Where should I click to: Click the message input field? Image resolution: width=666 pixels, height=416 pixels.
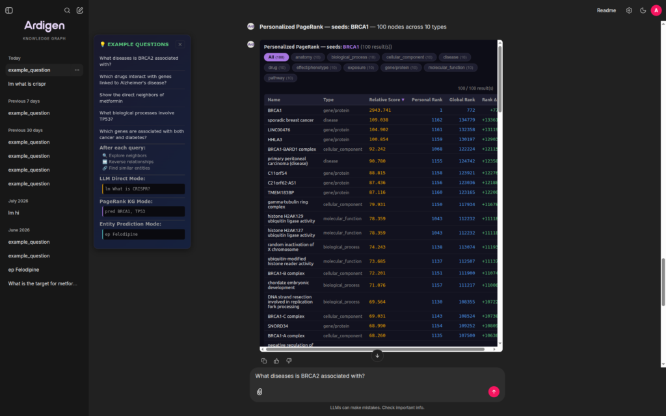click(x=377, y=376)
